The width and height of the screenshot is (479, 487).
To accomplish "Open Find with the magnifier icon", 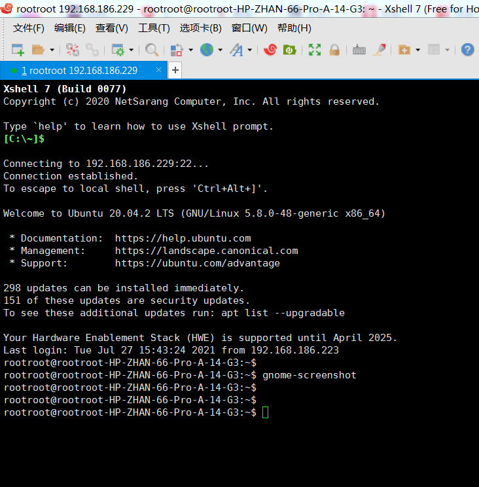I will click(x=152, y=50).
